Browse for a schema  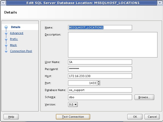144,97
